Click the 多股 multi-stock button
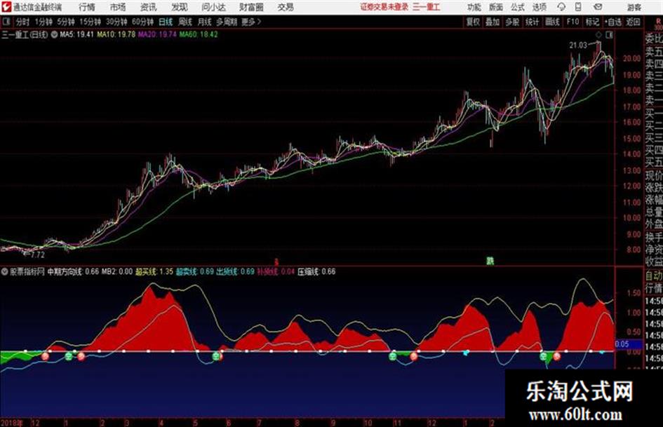The height and width of the screenshot is (427, 663). 512,22
